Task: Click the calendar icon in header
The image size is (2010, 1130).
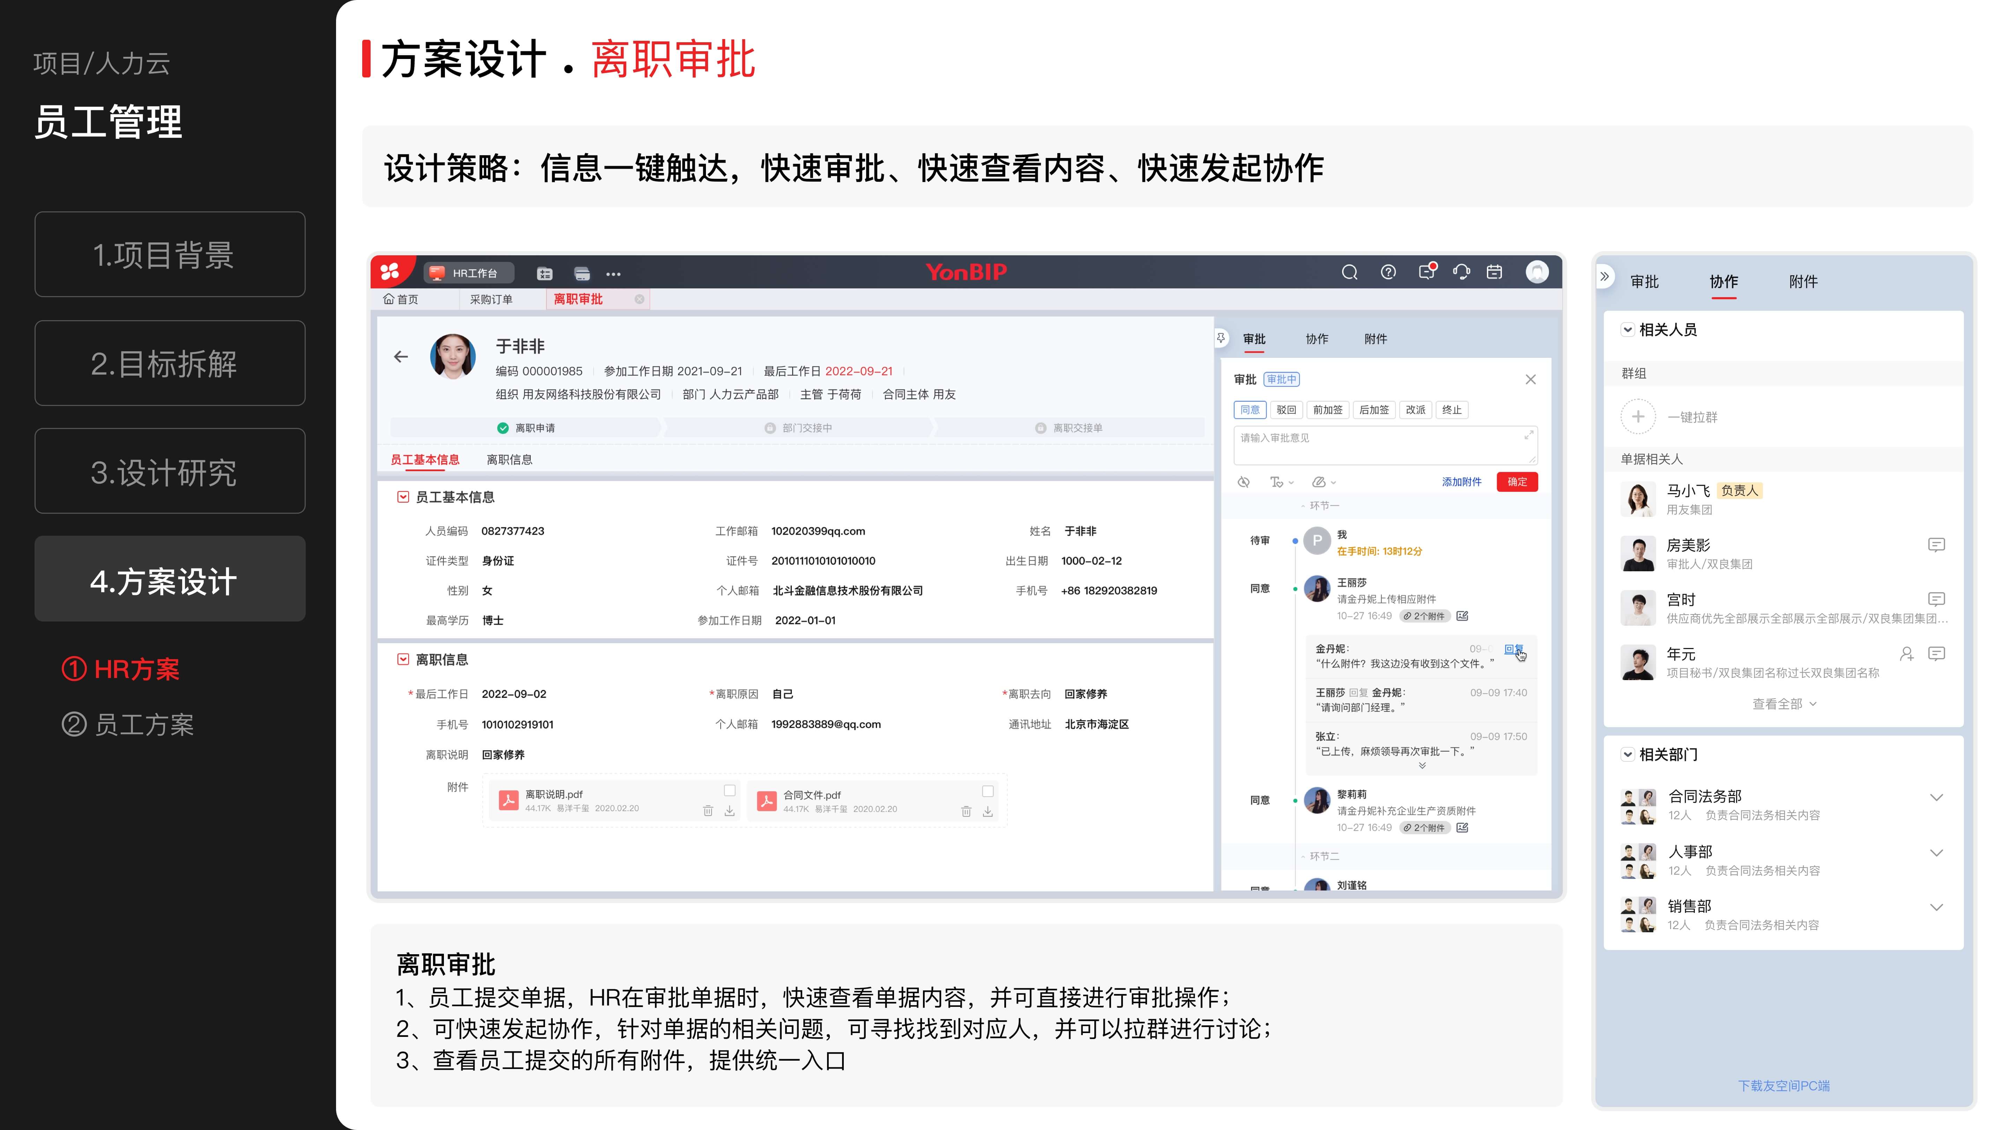Action: pyautogui.click(x=1494, y=272)
